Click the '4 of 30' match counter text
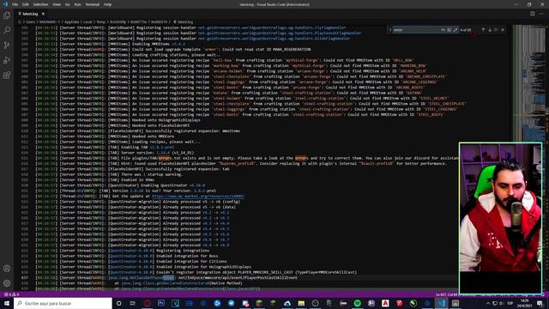 pos(465,30)
